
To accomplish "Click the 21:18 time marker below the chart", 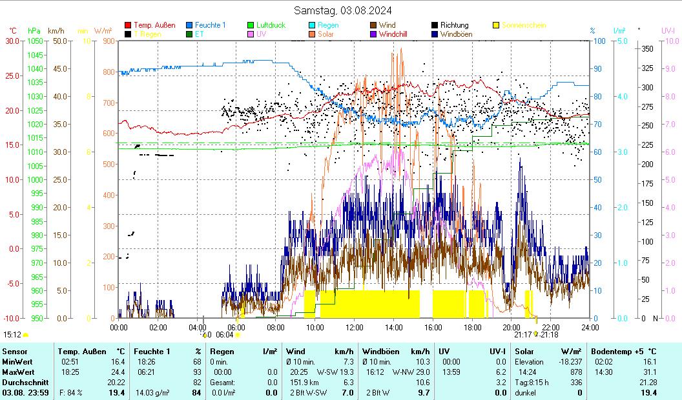I will point(549,335).
